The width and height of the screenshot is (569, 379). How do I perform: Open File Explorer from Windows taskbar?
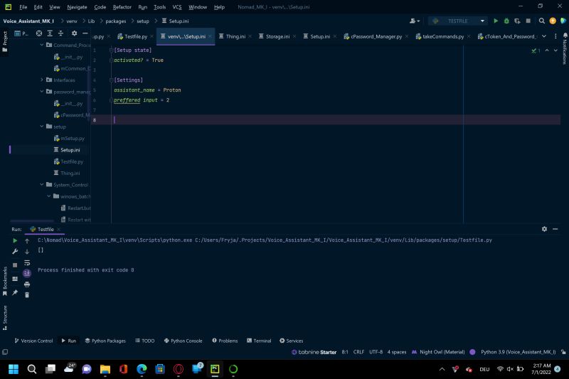pos(105,369)
